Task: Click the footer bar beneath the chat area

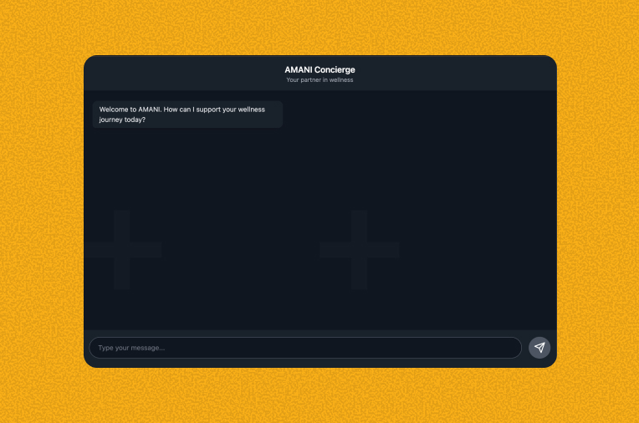Action: coord(319,364)
